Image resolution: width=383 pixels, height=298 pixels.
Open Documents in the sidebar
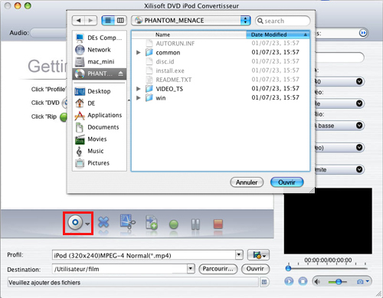coord(100,127)
